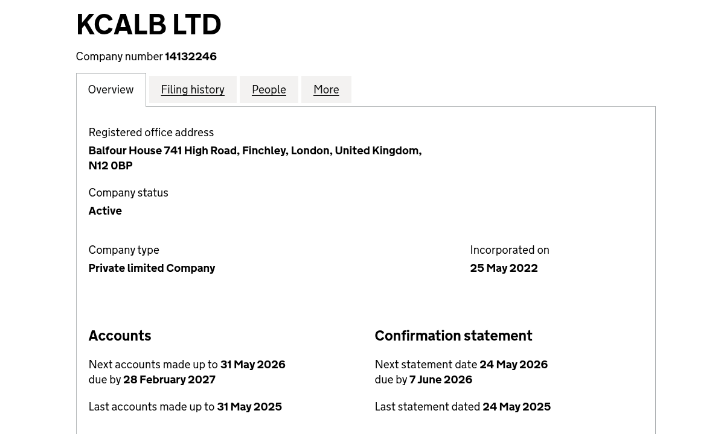718x434 pixels.
Task: Select the Overview tab
Action: pos(111,89)
